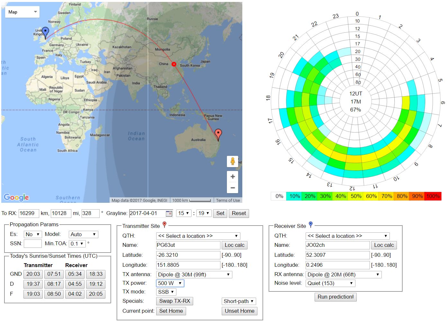Click the 50% yellow legend color swatch
448x323 pixels.
(x=356, y=196)
